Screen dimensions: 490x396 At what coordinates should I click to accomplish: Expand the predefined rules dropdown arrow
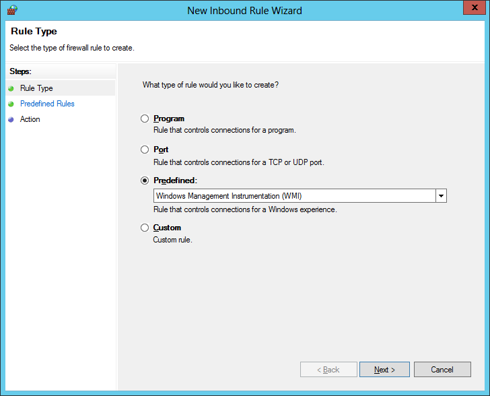(x=441, y=196)
